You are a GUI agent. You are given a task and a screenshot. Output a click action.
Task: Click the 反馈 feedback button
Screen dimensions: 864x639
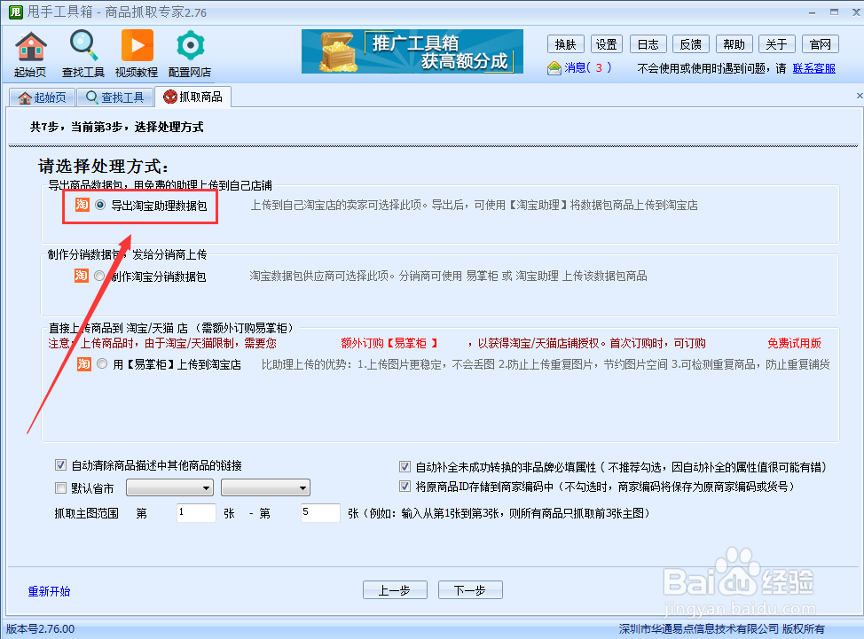pos(690,44)
